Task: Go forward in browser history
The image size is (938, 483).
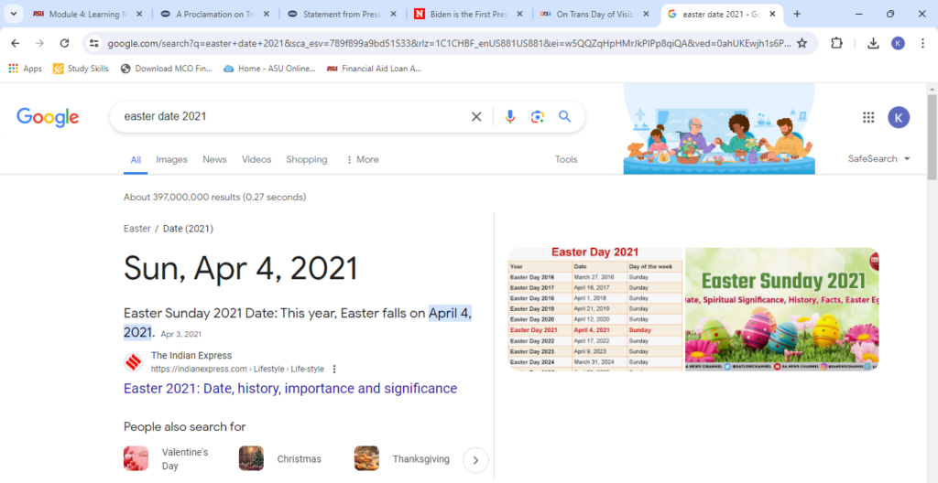Action: click(x=40, y=43)
